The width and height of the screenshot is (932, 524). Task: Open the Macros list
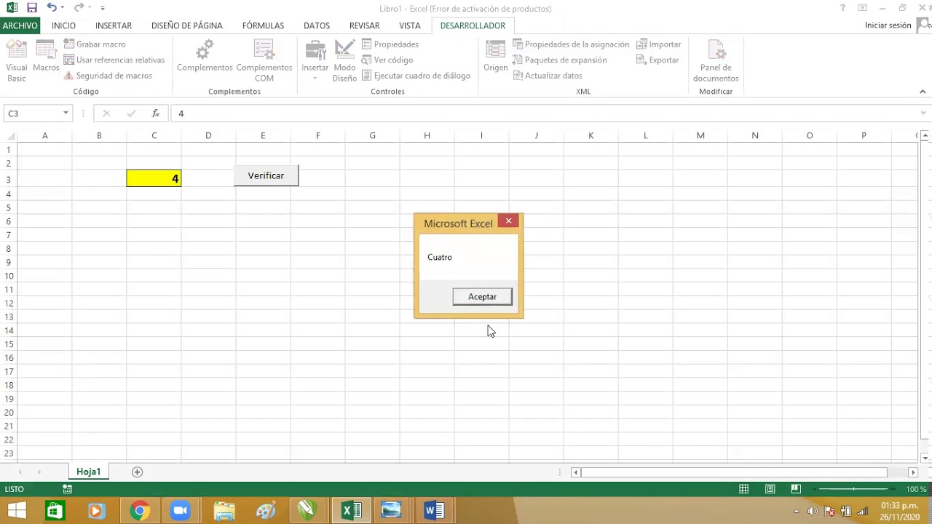pyautogui.click(x=46, y=57)
